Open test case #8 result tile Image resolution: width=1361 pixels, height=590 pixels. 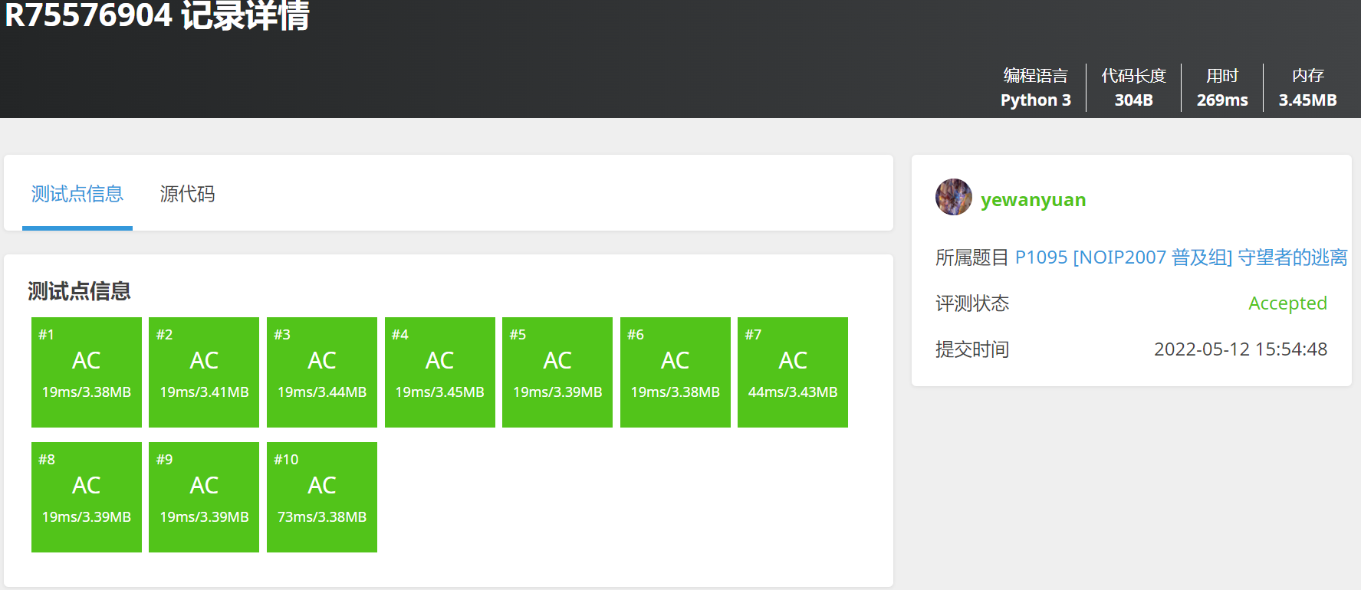pos(87,497)
